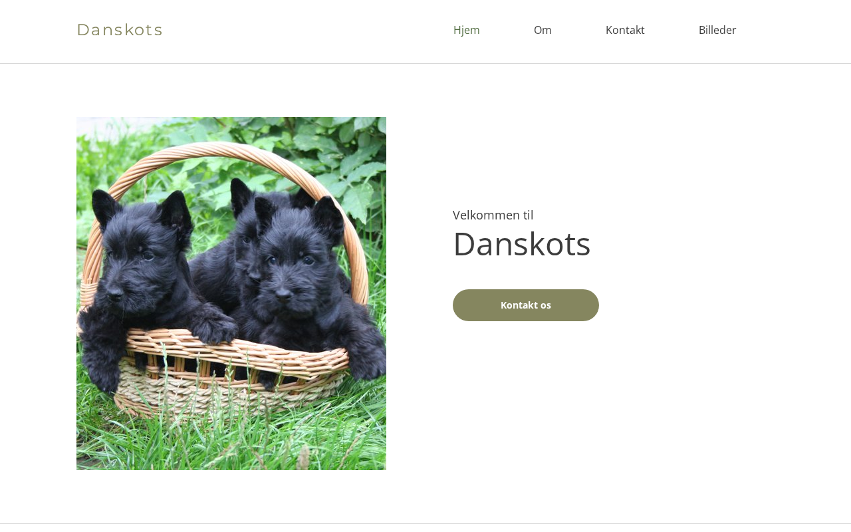The height and width of the screenshot is (532, 851).
Task: Click the Velkommen til text
Action: (493, 215)
